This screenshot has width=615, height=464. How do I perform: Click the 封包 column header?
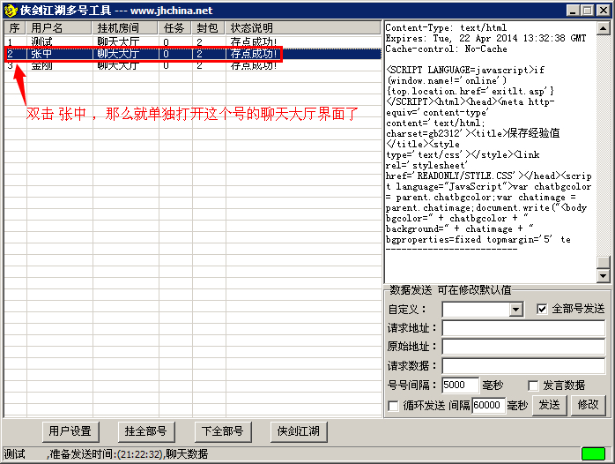pos(209,28)
